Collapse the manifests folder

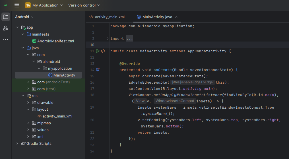23,34
